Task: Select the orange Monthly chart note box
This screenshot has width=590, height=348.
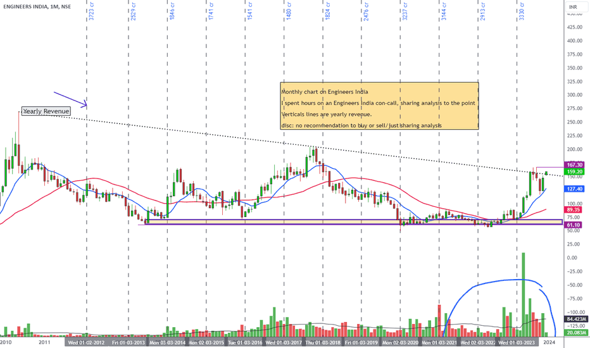Action: pyautogui.click(x=379, y=106)
